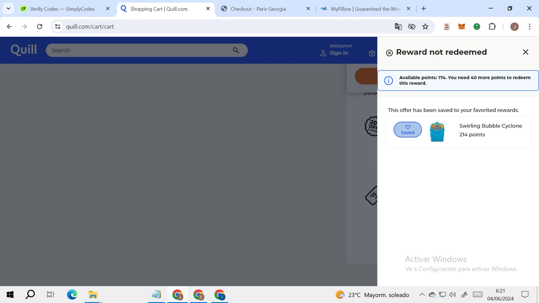Open the first extension icon next to the bookmark star
Screen dimensions: 539x303
pyautogui.click(x=447, y=27)
